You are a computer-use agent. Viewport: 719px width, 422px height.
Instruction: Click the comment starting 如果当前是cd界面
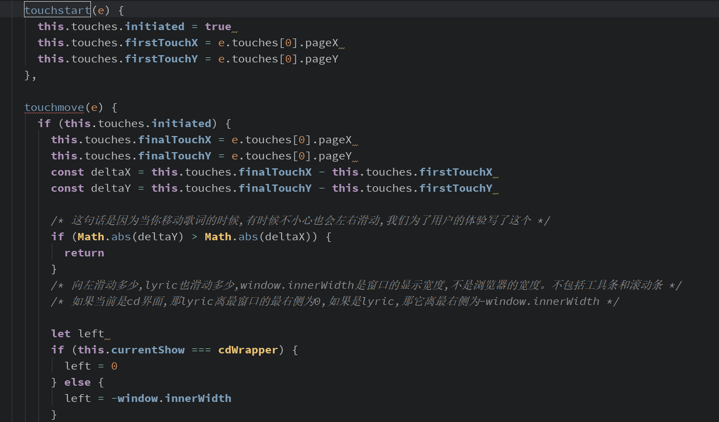coord(335,301)
